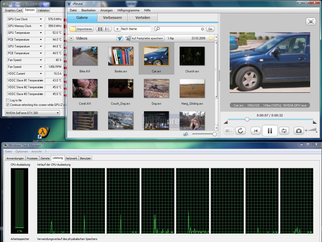Screen dimensions: 322x242
Task: Click Auf Festplatte speichern
Action: point(145,38)
